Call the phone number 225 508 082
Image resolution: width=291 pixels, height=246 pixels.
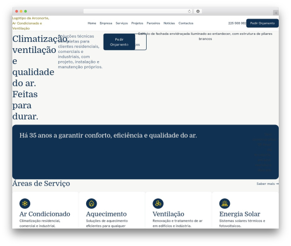click(x=237, y=23)
